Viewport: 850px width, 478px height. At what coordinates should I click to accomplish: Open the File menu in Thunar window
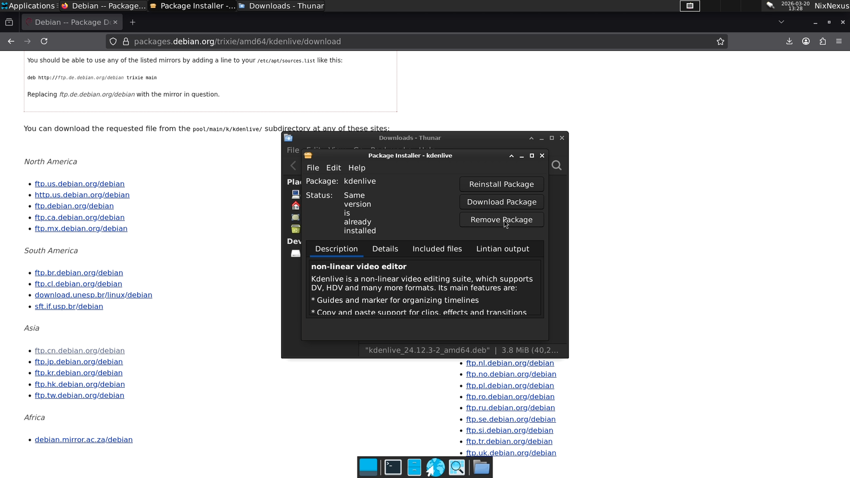coord(293,150)
